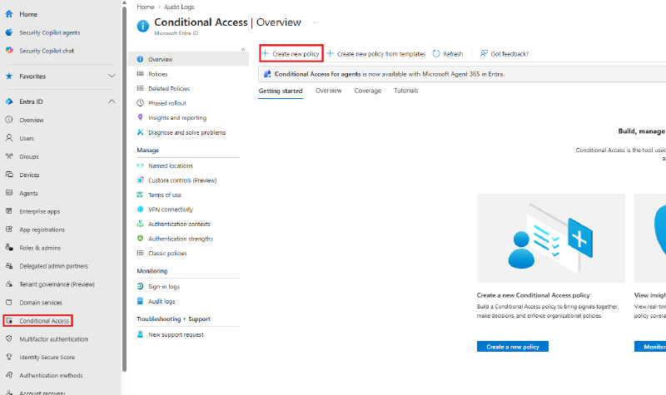Screen dimensions: 666x395
Task: Click the Authentication strengths shield icon
Action: tap(140, 239)
